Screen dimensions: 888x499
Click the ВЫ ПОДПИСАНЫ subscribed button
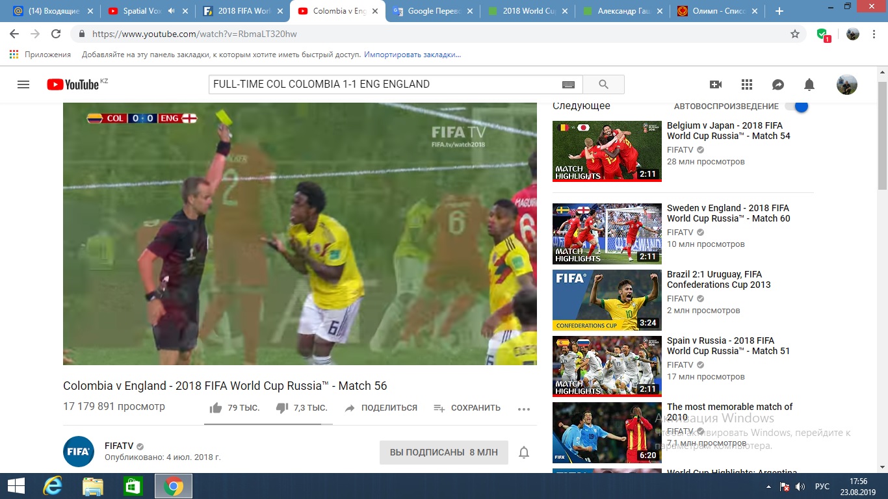444,452
